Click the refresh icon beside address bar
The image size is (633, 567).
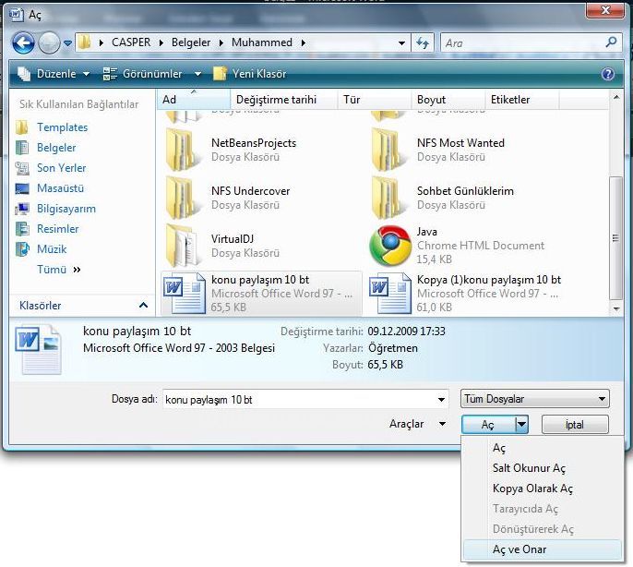click(x=424, y=42)
